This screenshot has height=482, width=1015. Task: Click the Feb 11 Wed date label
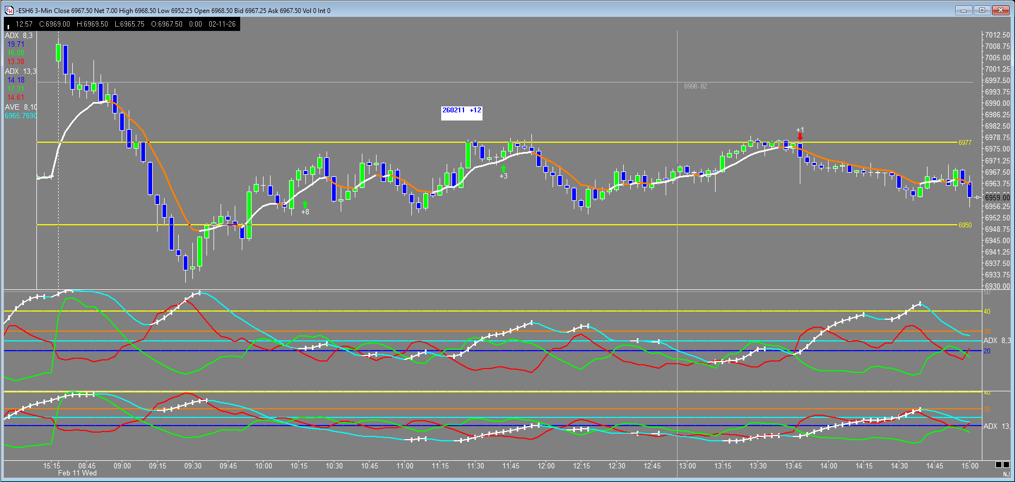click(77, 473)
